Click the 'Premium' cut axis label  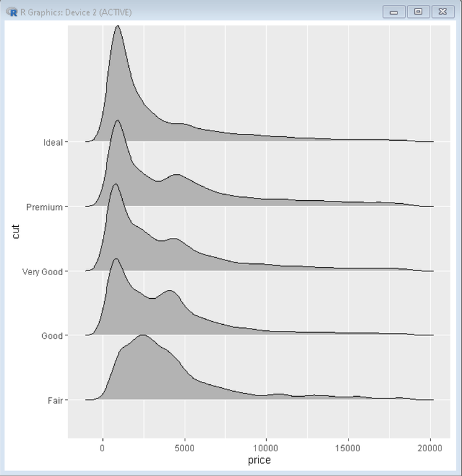pyautogui.click(x=45, y=207)
